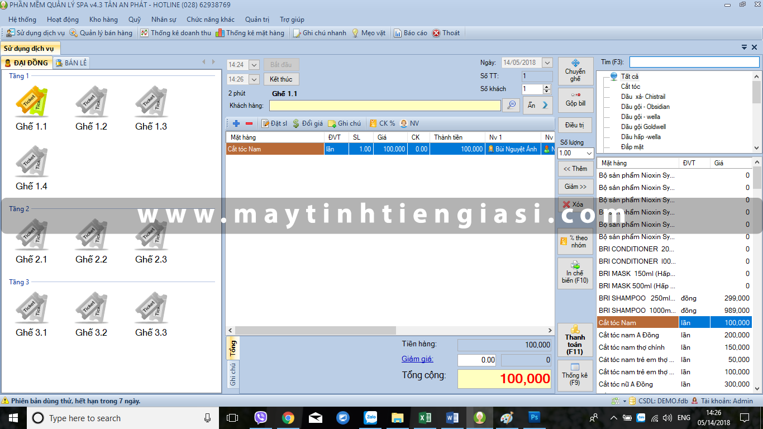
Task: Click In chế biến (F10) button
Action: [575, 273]
